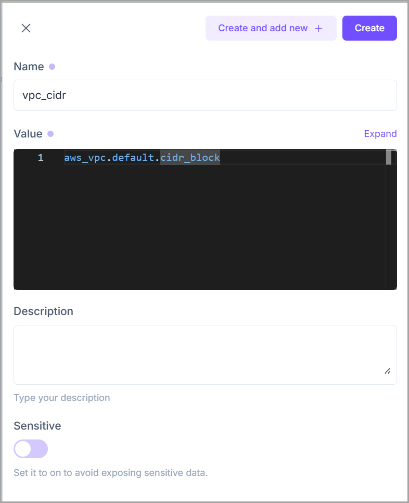Click the Create and add new button
This screenshot has width=409, height=503.
coord(271,28)
